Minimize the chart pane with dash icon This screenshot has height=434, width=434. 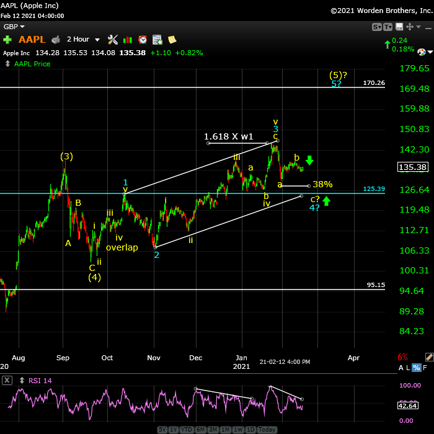click(x=428, y=28)
